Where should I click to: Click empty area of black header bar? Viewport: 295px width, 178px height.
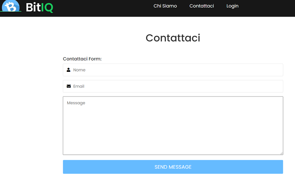pyautogui.click(x=104, y=8)
